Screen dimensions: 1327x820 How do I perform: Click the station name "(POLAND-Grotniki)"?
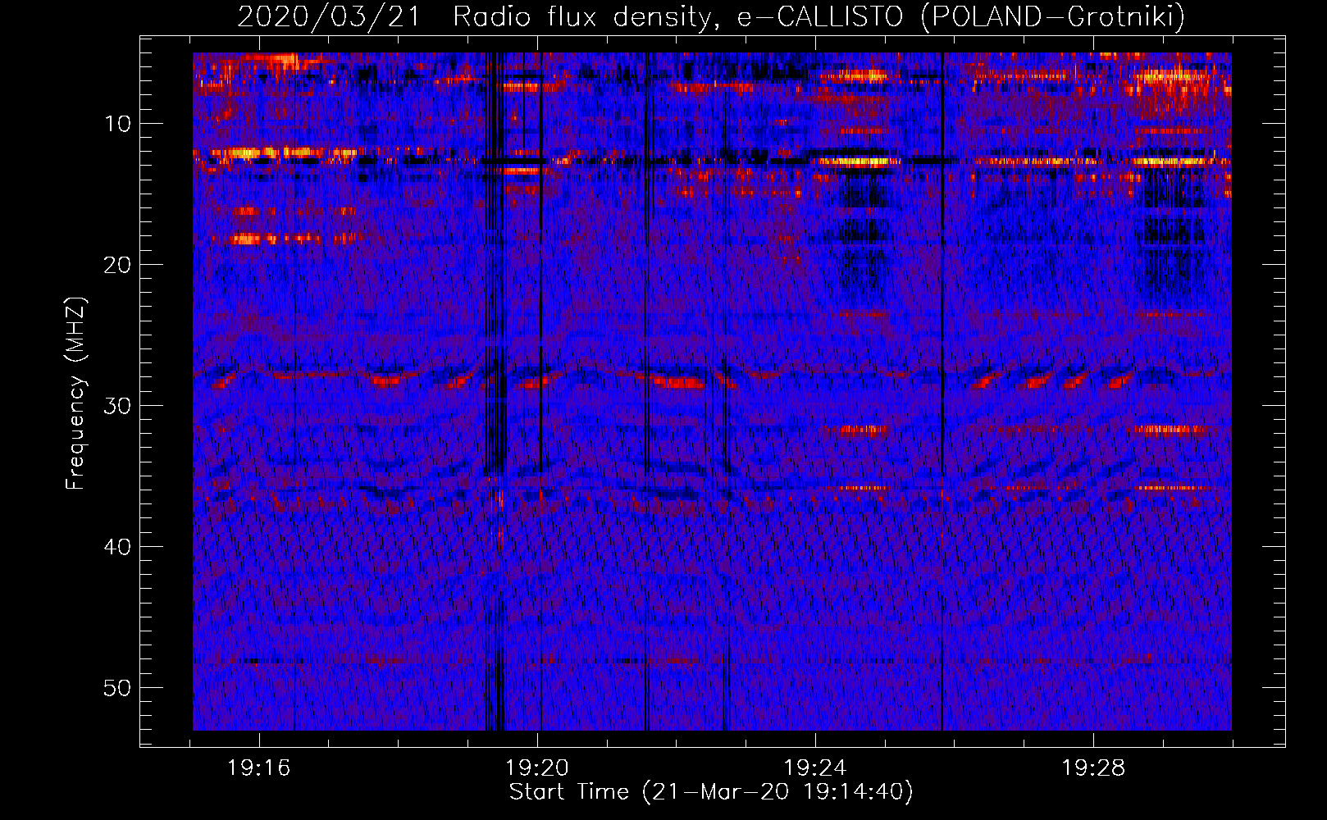(x=1052, y=16)
